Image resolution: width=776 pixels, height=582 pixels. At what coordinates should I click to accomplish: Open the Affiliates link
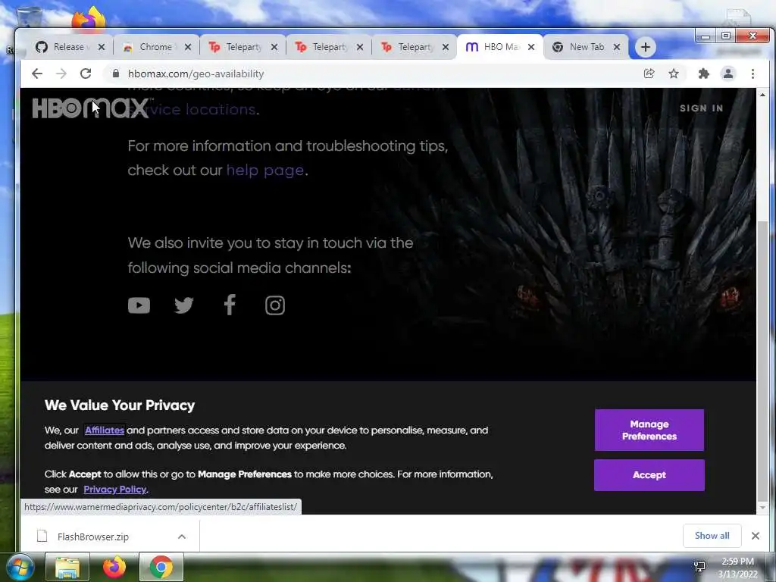[105, 430]
